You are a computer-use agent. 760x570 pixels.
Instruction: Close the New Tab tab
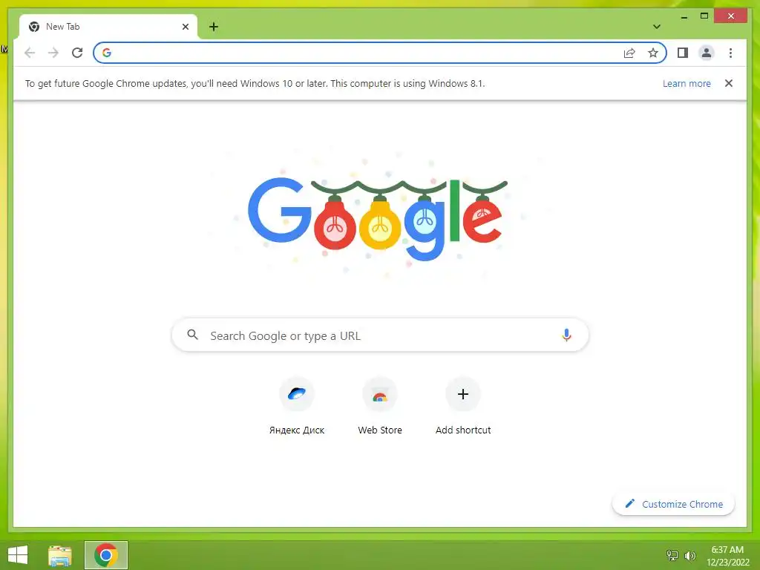[185, 27]
